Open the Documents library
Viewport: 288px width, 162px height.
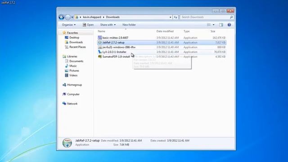[76, 61]
